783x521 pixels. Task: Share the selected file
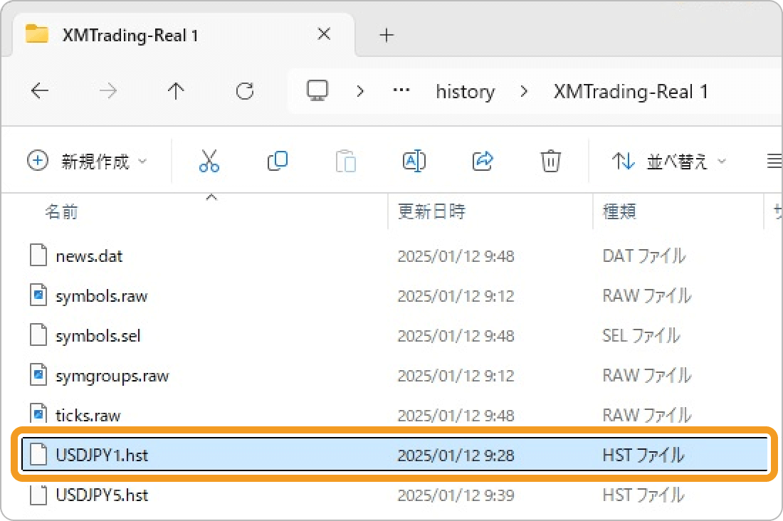483,161
